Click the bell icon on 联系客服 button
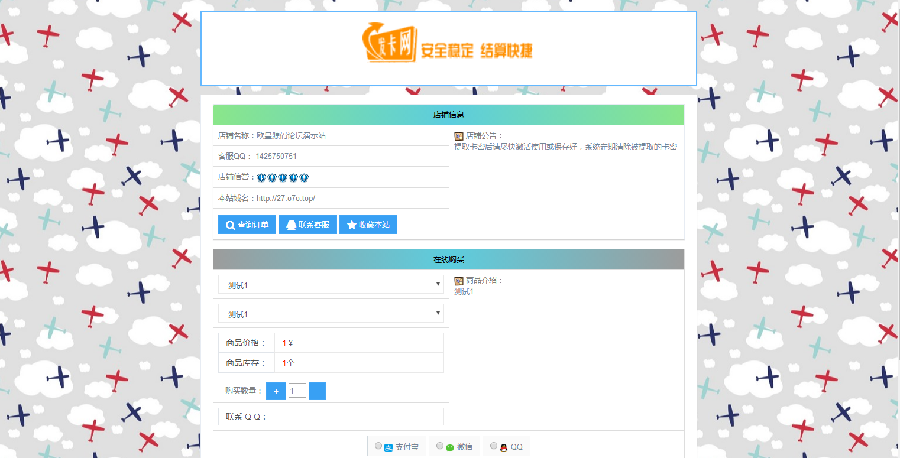 point(292,225)
